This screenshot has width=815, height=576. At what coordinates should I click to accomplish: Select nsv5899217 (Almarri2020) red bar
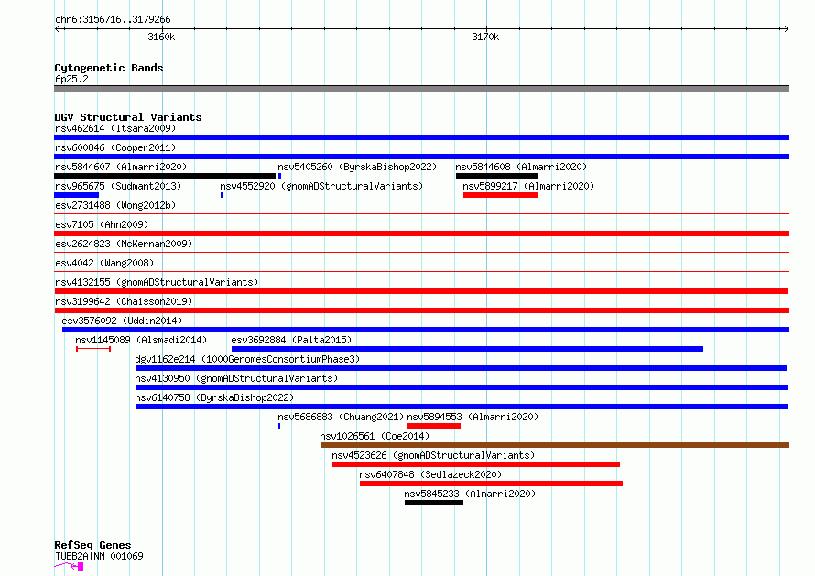pos(500,195)
